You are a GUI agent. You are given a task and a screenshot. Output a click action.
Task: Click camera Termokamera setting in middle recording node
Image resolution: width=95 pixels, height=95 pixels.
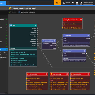click(59, 82)
